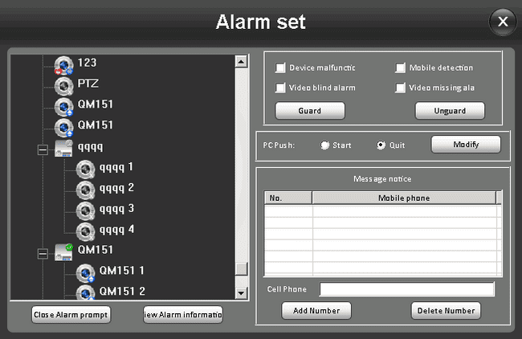Image resolution: width=522 pixels, height=339 pixels.
Task: Select the PC Push Start radio button
Action: point(324,145)
